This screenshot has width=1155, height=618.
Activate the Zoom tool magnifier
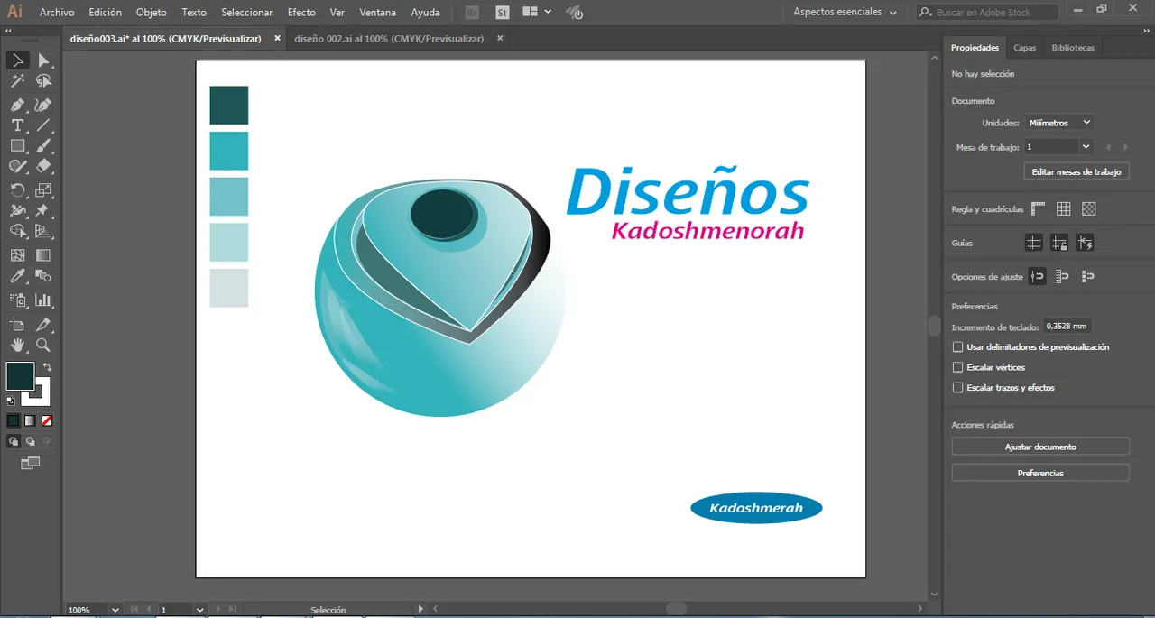[x=43, y=346]
